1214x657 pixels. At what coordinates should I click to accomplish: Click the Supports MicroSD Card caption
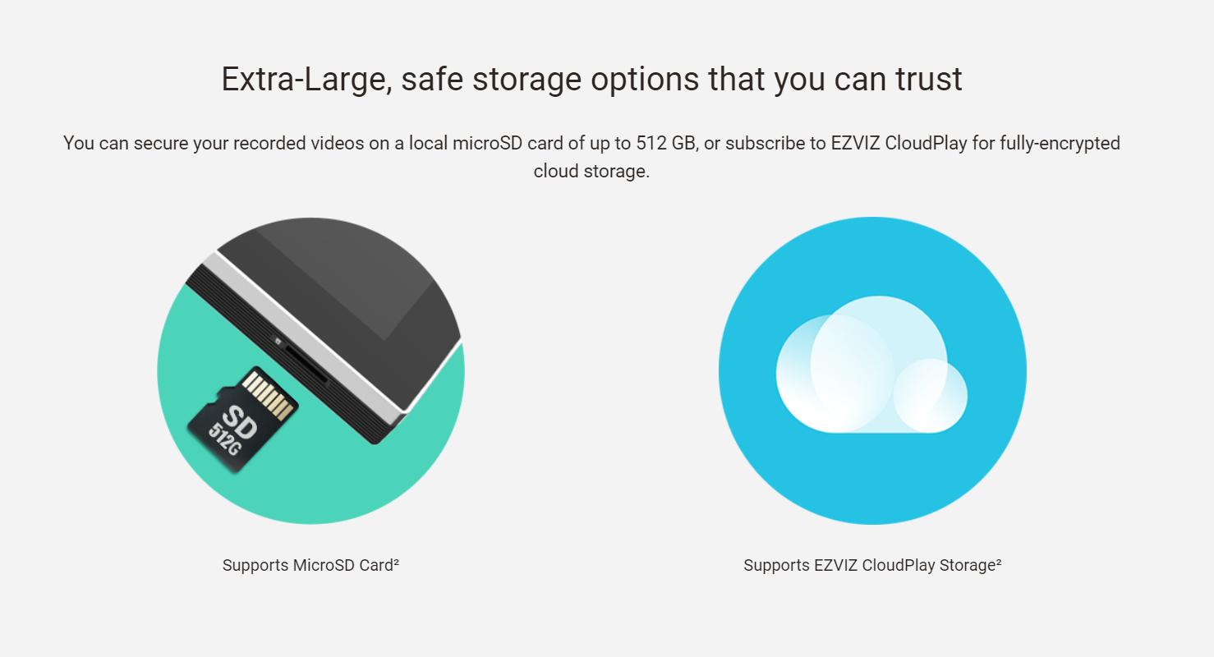pos(310,565)
